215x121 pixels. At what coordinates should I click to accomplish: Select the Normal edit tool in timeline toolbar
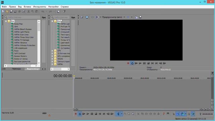point(118,114)
